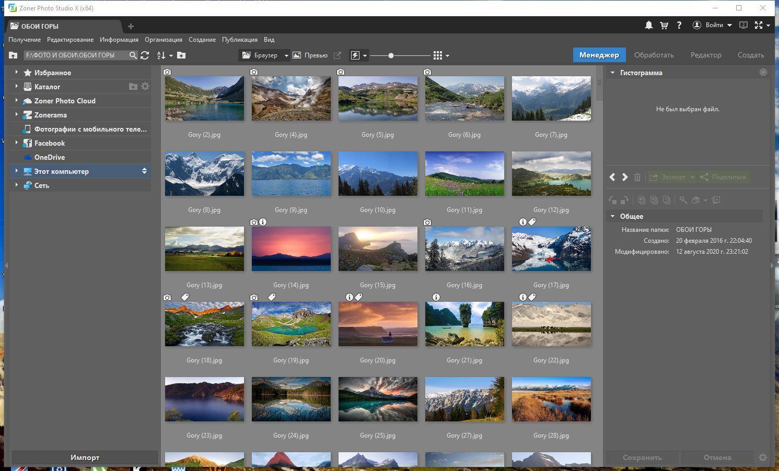Click the thumbnail grid view icon
Image resolution: width=779 pixels, height=471 pixels.
[x=438, y=55]
